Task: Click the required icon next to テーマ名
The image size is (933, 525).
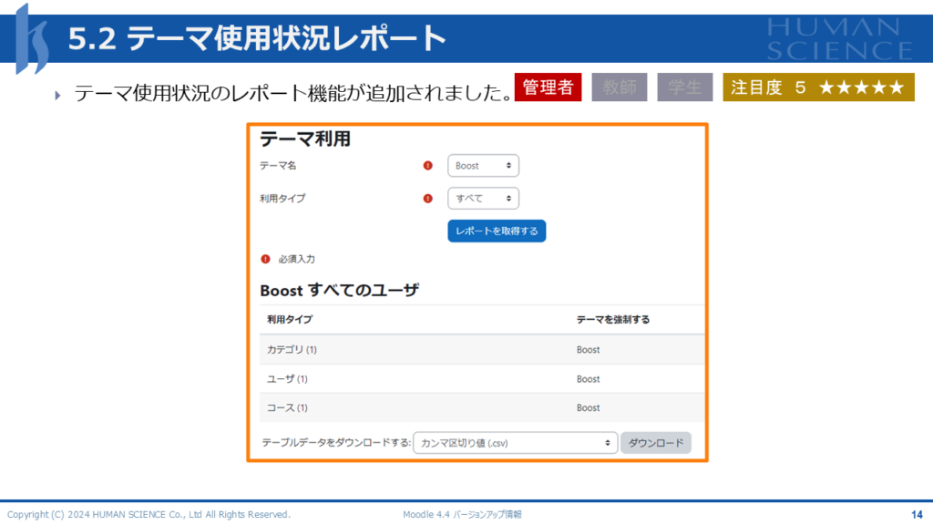Action: 428,166
